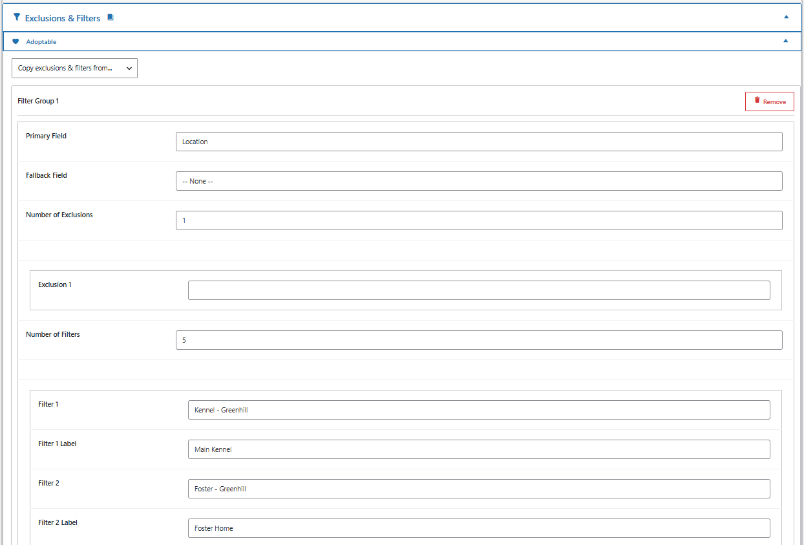Edit the Filter 2 Label Foster Home
804x545 pixels.
479,528
